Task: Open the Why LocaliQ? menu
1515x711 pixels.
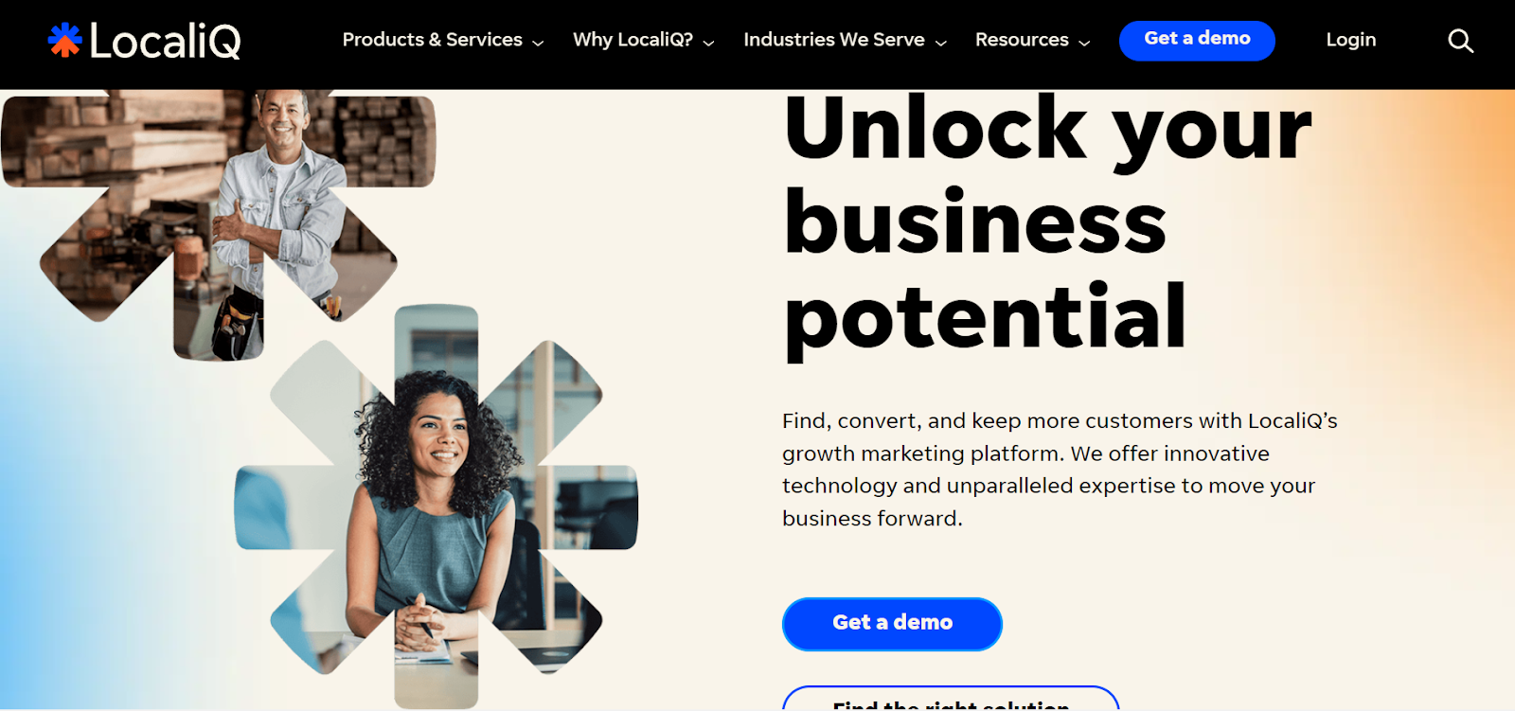Action: pyautogui.click(x=633, y=40)
